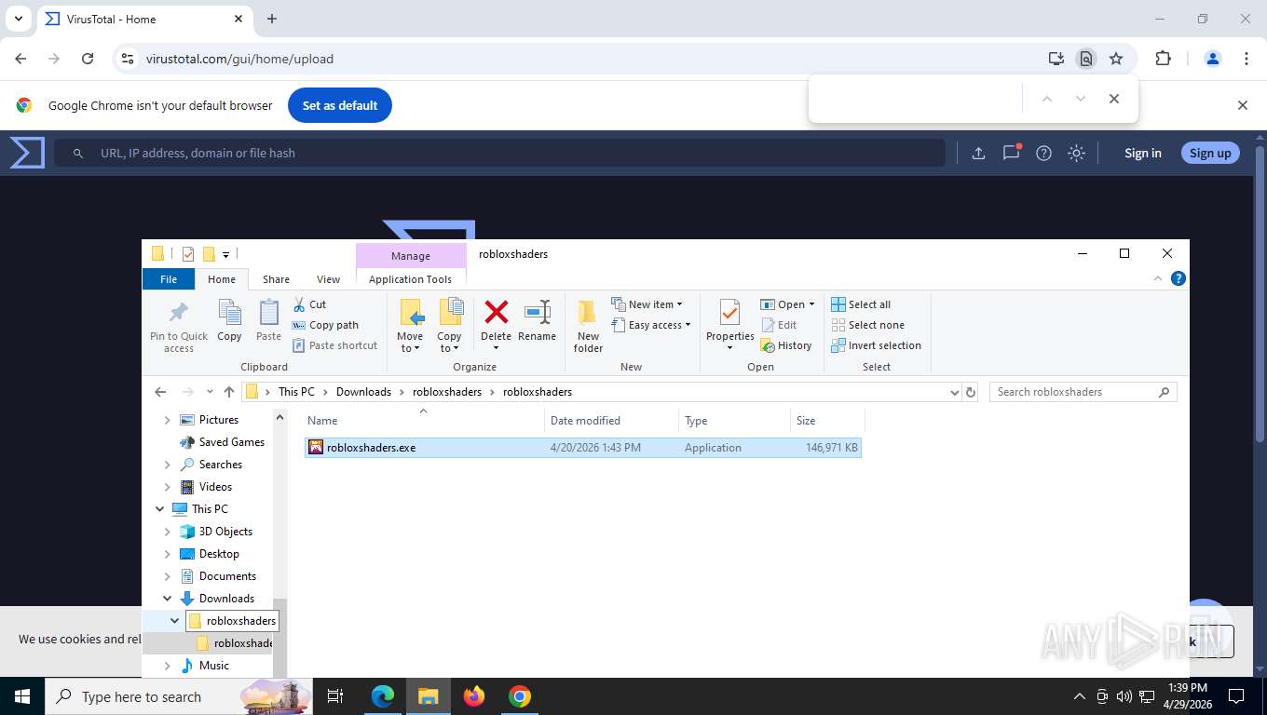
Task: Click the VirusTotal search field
Action: coord(499,153)
